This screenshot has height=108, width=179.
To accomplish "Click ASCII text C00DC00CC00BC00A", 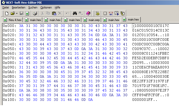I will [x=150, y=44].
